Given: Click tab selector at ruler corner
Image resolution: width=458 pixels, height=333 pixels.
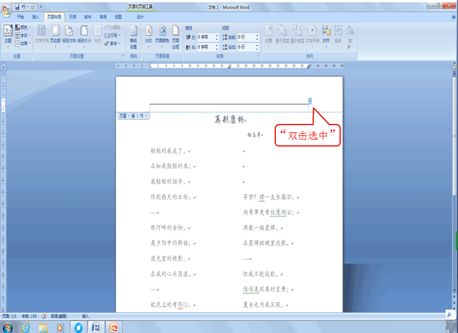Looking at the screenshot, I should point(3,66).
